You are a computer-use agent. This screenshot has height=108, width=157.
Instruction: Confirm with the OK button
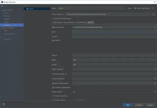click(x=128, y=105)
